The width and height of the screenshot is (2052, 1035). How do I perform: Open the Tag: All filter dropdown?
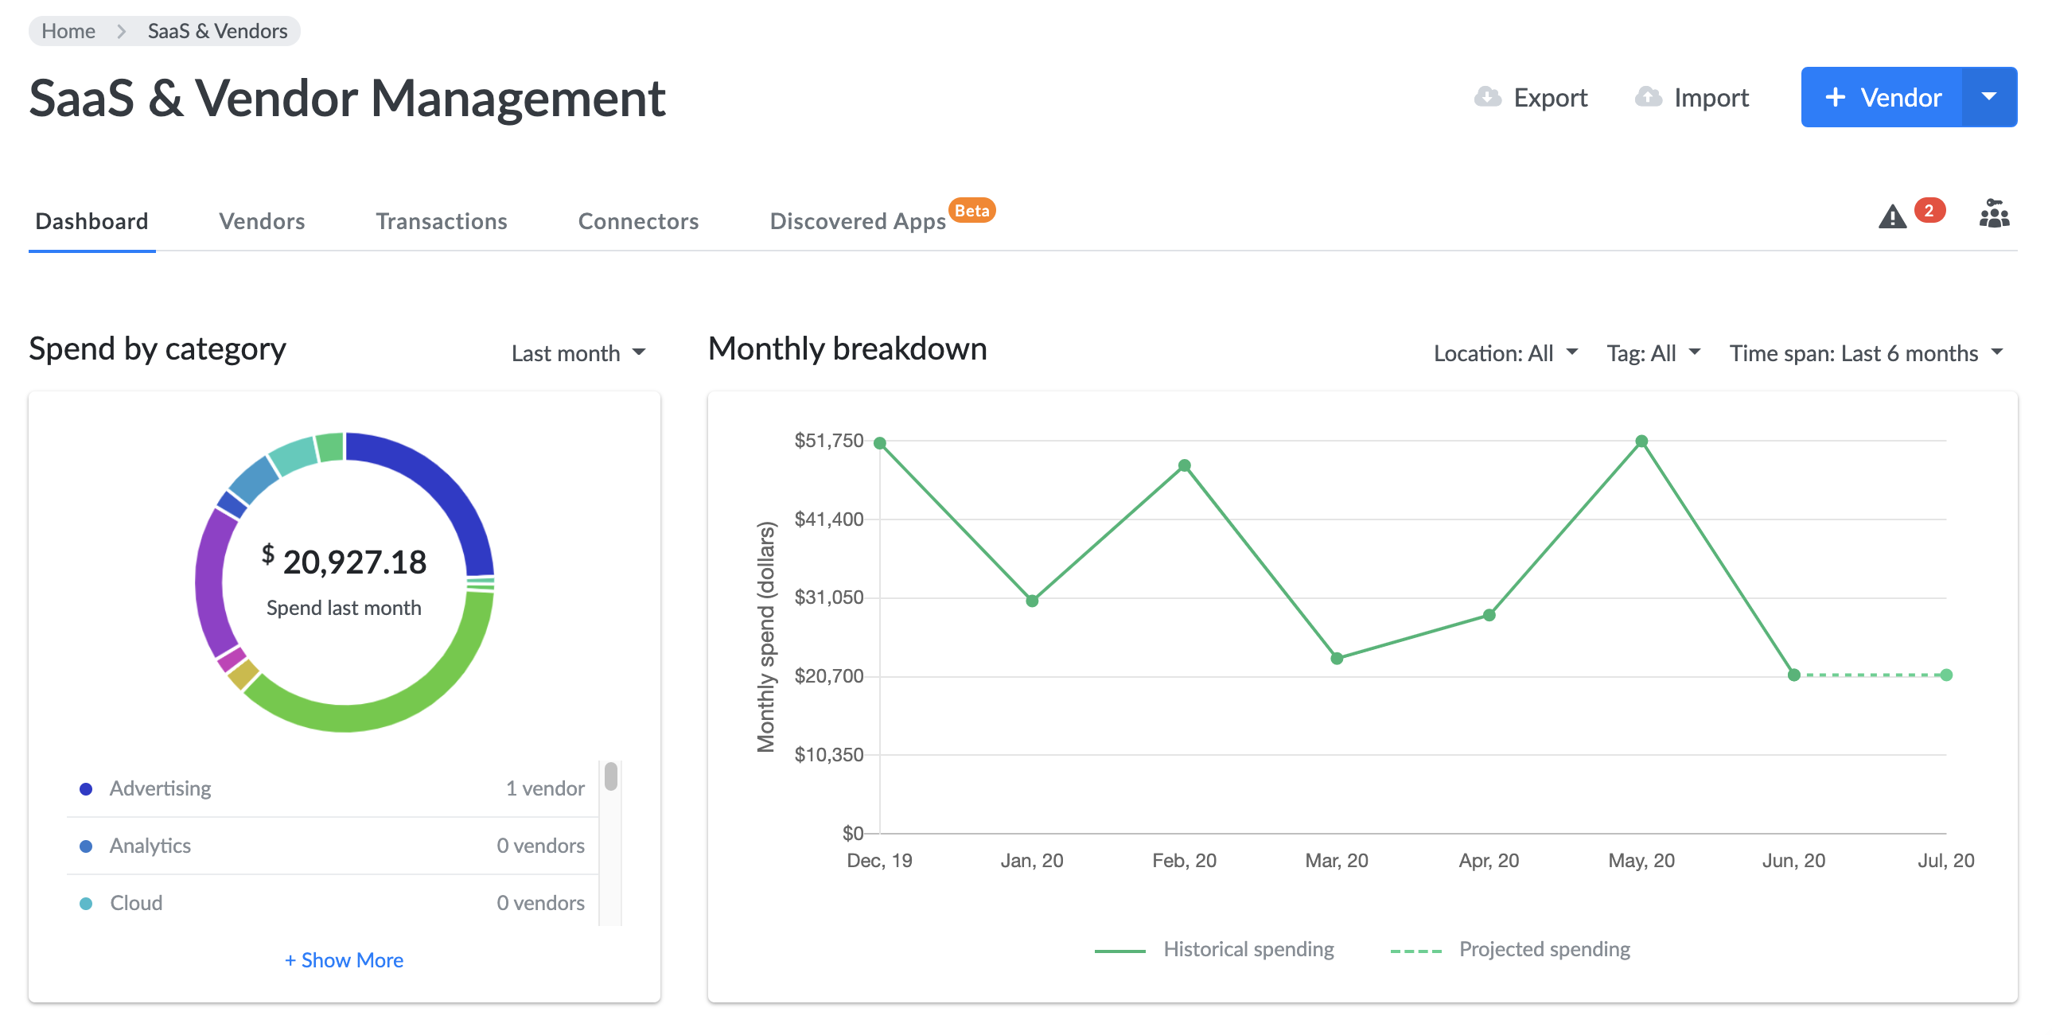1653,353
